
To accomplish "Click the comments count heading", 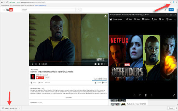I will pyautogui.click(x=36, y=103).
